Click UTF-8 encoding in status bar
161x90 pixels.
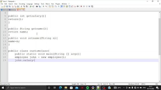point(143,84)
